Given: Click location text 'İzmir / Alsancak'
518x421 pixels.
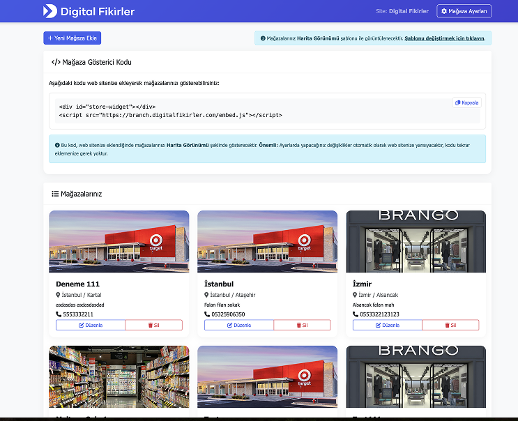Looking at the screenshot, I should (379, 295).
